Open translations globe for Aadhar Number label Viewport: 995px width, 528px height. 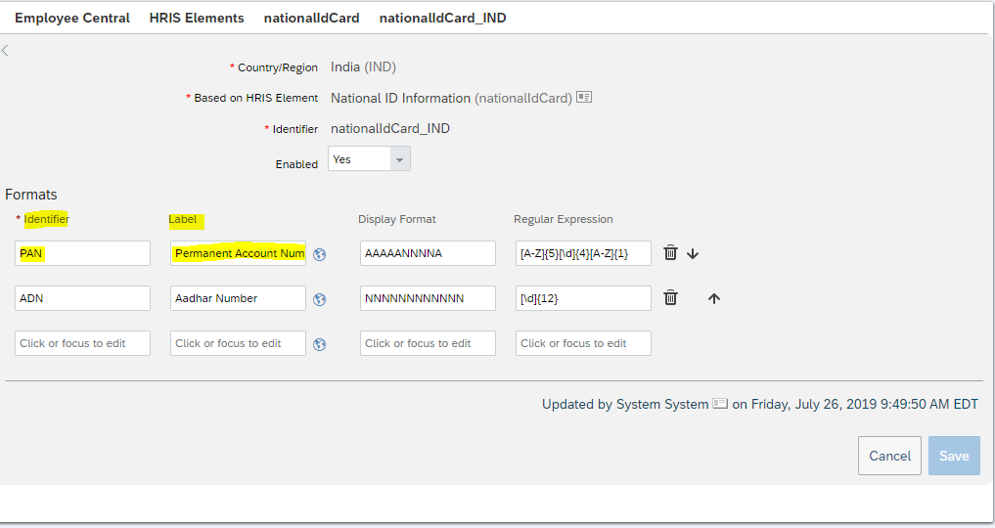coord(320,299)
